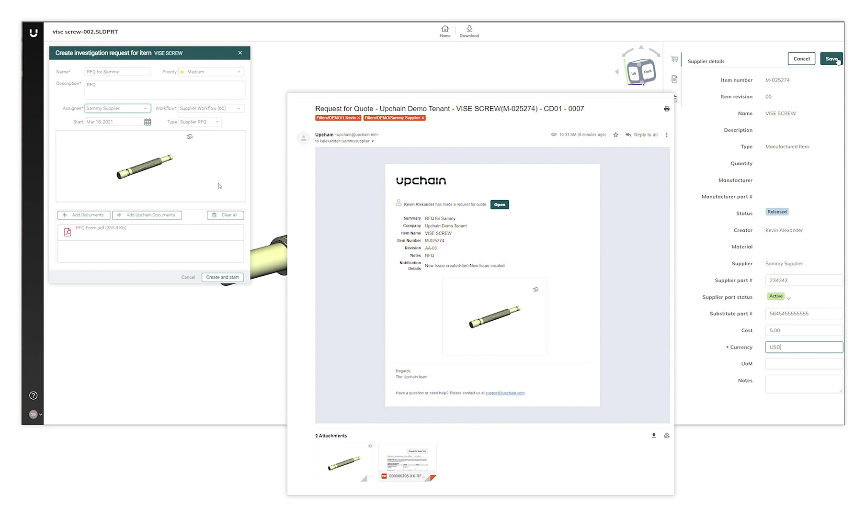This screenshot has width=866, height=517.
Task: Click the Clear all button
Action: pyautogui.click(x=226, y=215)
